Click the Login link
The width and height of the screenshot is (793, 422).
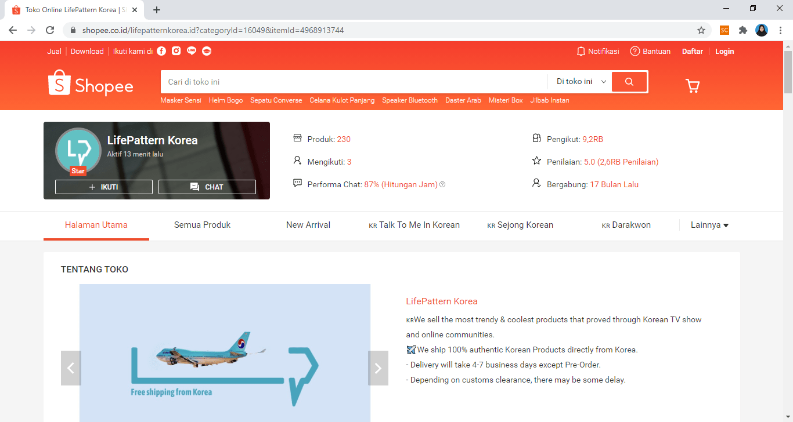724,52
